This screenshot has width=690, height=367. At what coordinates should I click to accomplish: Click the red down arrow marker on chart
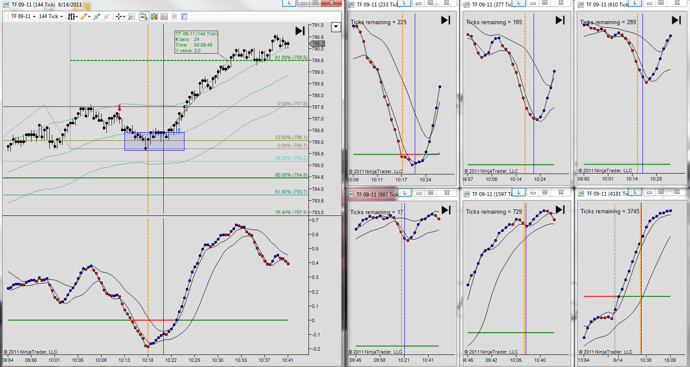tap(120, 108)
